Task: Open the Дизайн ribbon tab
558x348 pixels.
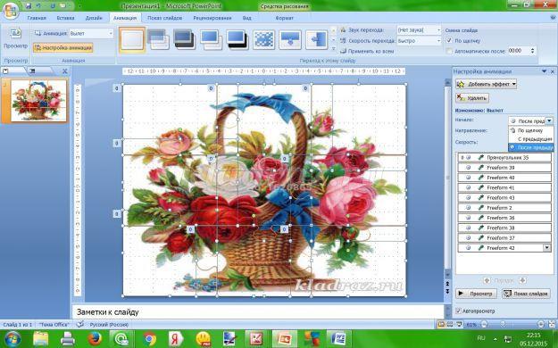Action: [94, 18]
